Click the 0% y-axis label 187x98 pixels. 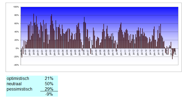17,48
